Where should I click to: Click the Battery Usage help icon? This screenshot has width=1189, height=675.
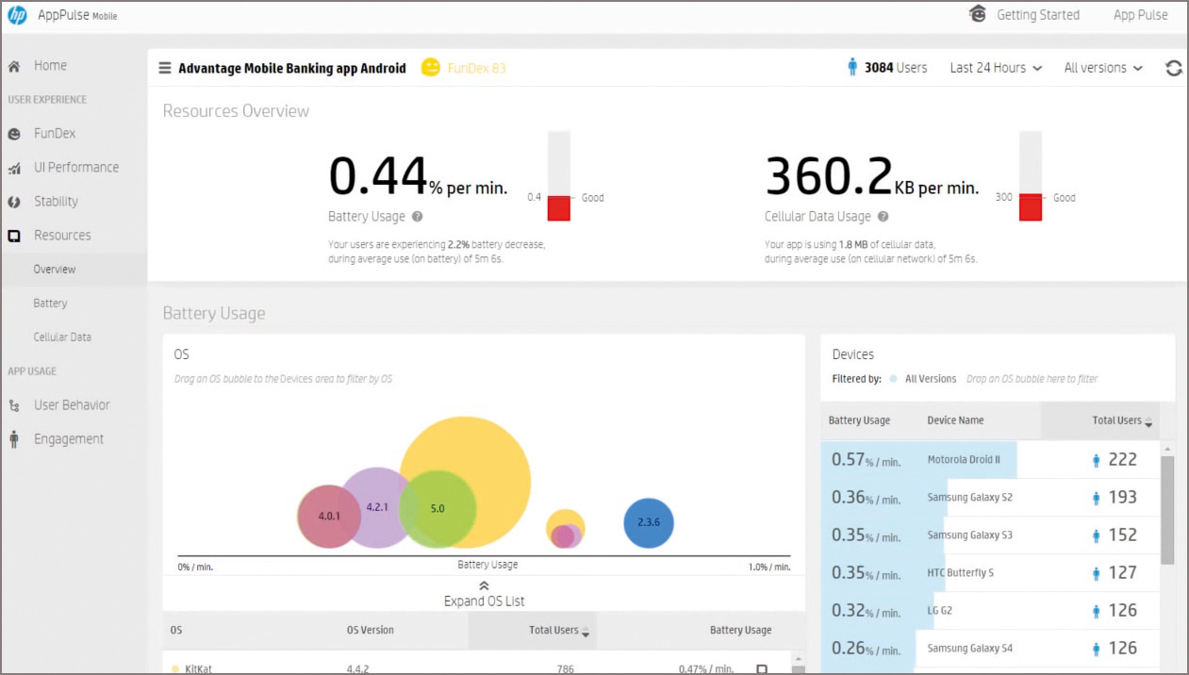pyautogui.click(x=417, y=217)
